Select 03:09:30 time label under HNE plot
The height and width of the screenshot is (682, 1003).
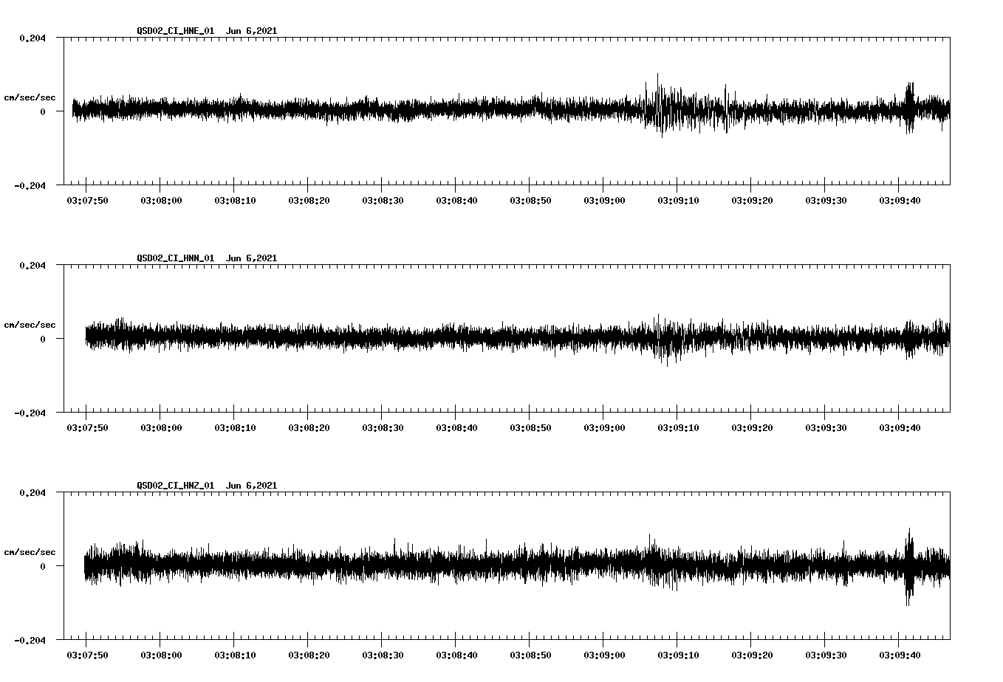(x=826, y=200)
